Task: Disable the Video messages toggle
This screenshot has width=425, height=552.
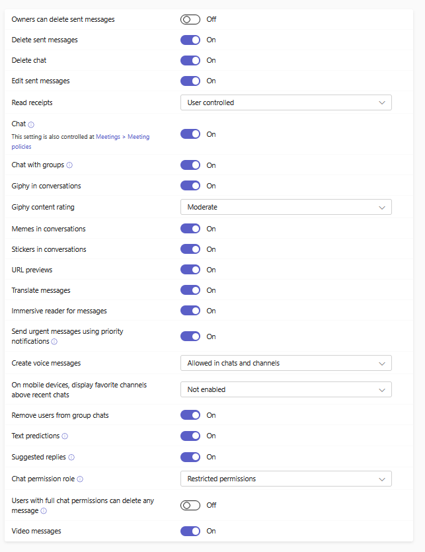Action: coord(190,531)
